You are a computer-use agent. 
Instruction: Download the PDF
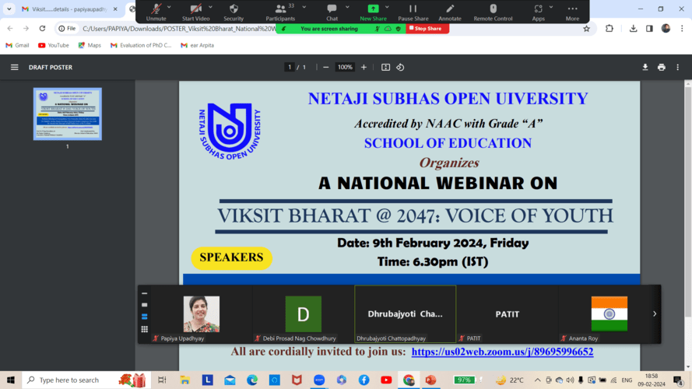pos(645,68)
